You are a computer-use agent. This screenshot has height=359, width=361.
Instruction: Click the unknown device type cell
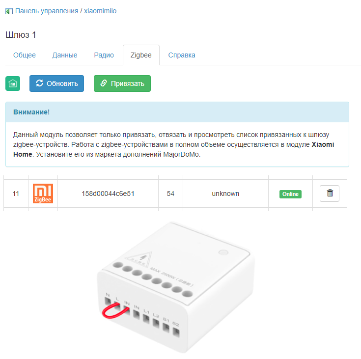coord(225,193)
